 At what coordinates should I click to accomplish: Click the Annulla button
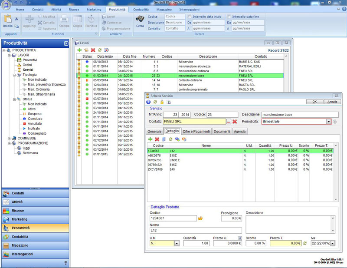tap(332, 102)
